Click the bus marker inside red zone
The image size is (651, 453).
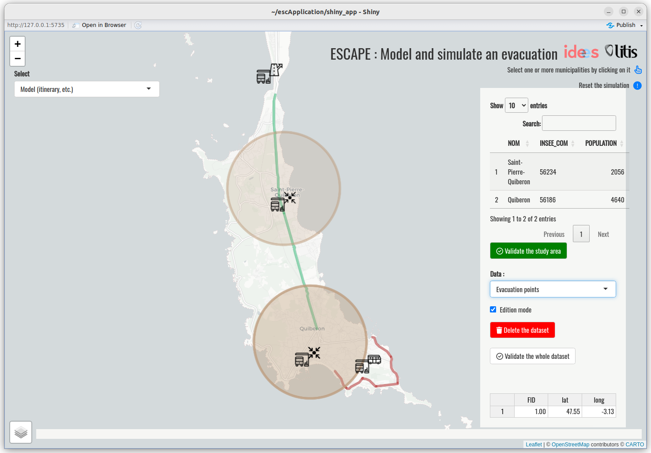(368, 364)
